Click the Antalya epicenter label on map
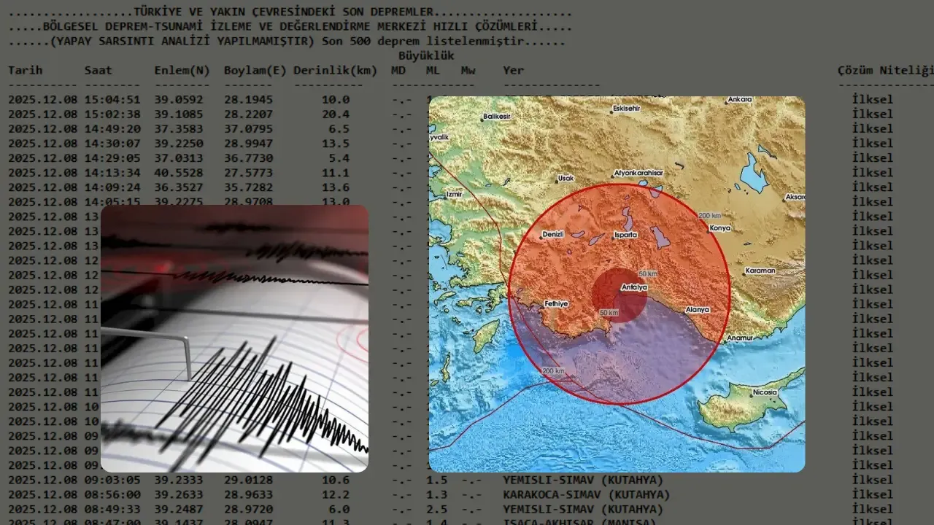The height and width of the screenshot is (525, 934). (633, 287)
